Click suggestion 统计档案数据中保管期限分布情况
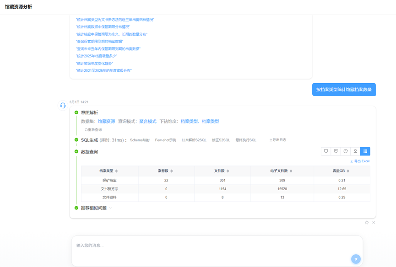Image resolution: width=396 pixels, height=267 pixels. (x=103, y=27)
